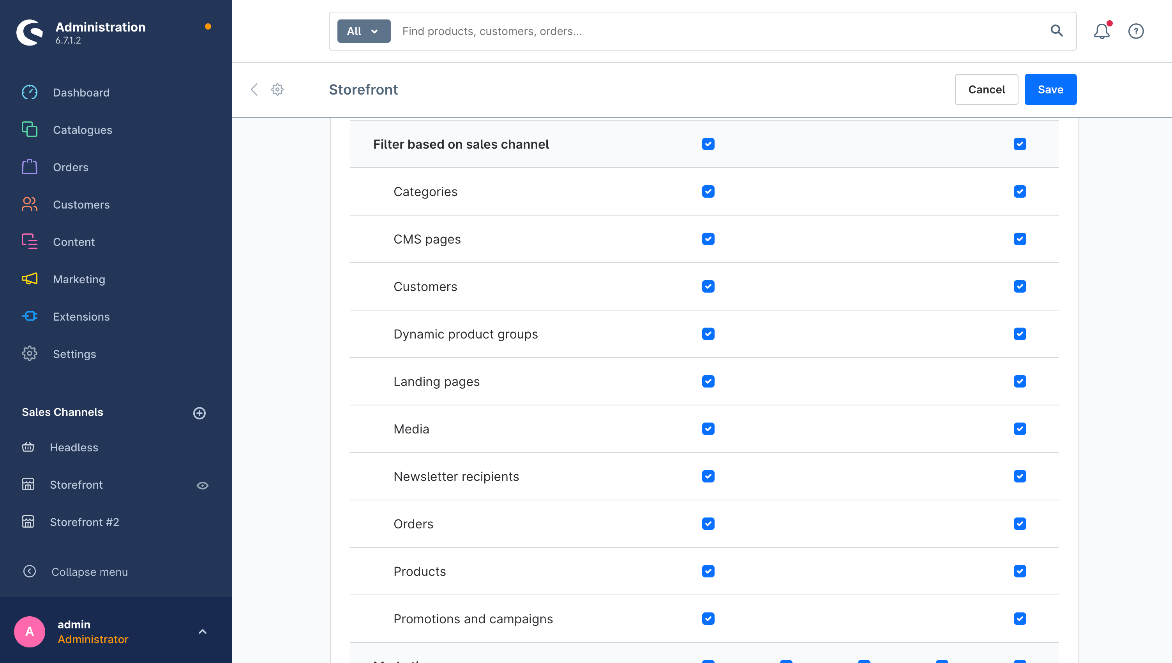Click Collapse menu label

click(89, 572)
